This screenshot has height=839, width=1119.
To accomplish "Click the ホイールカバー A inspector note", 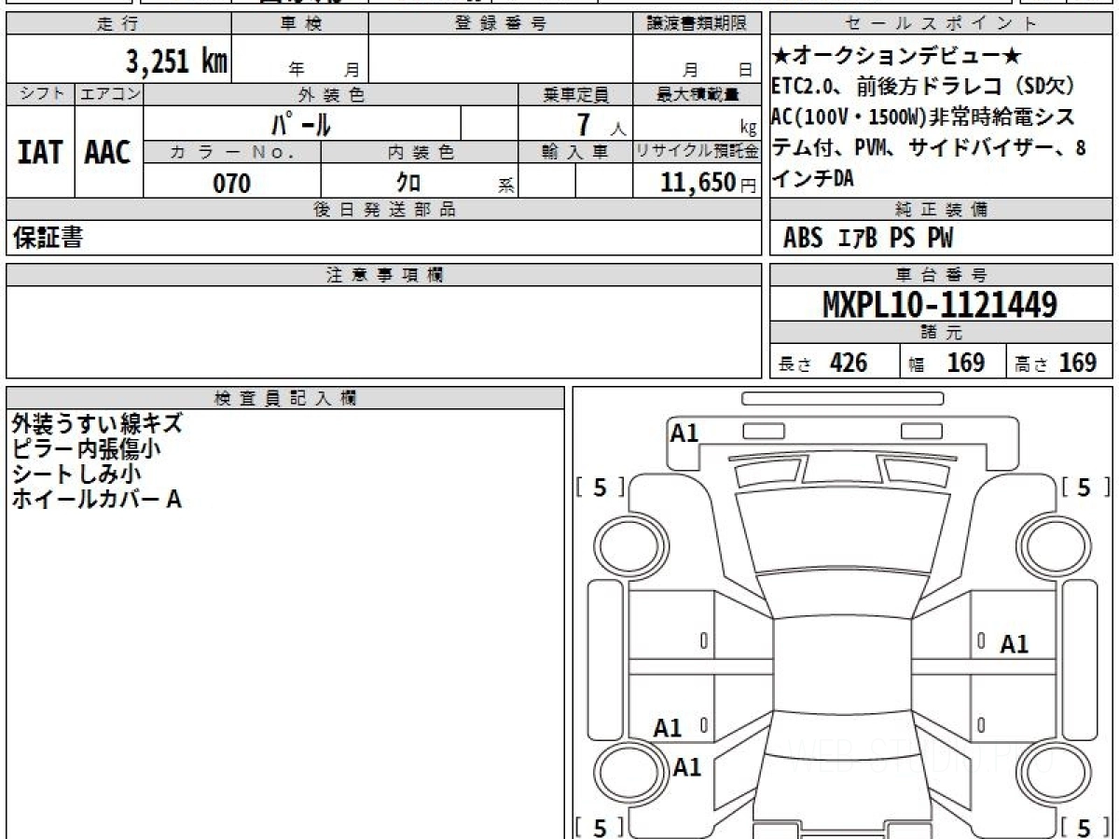I will tap(96, 500).
